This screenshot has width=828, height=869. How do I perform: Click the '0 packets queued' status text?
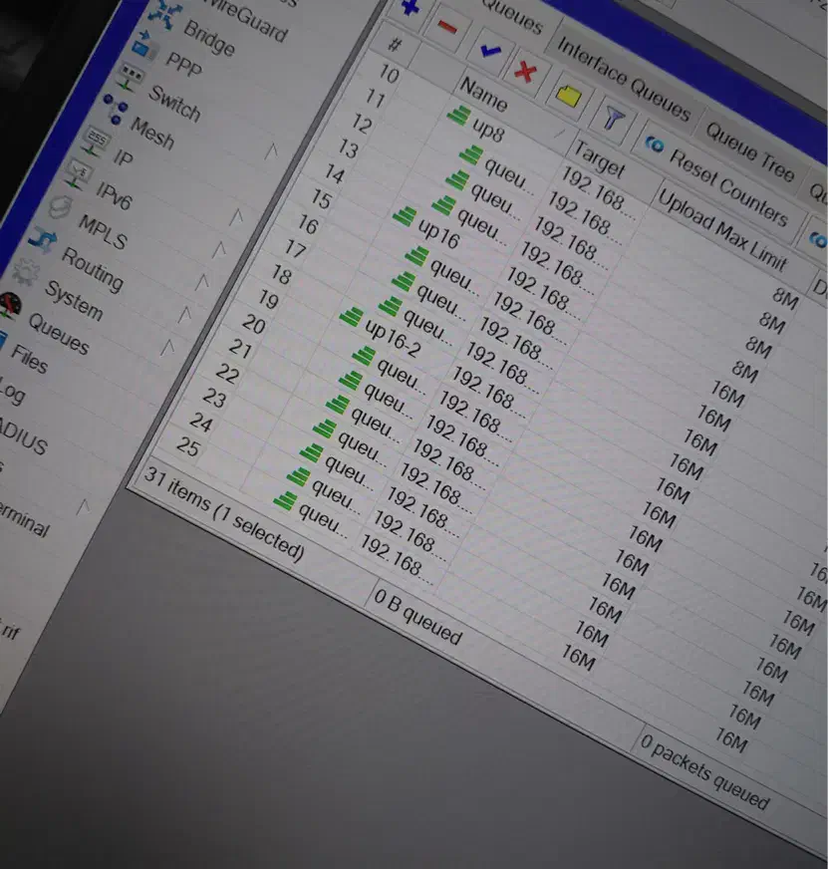[703, 771]
